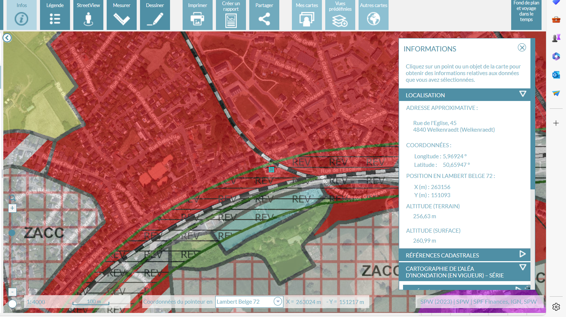
Task: Open Lambert Belge 72 coordinate dropdown
Action: [x=278, y=302]
